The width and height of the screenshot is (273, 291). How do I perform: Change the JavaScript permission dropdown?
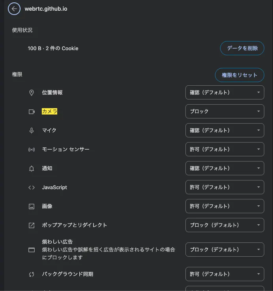coord(225,187)
